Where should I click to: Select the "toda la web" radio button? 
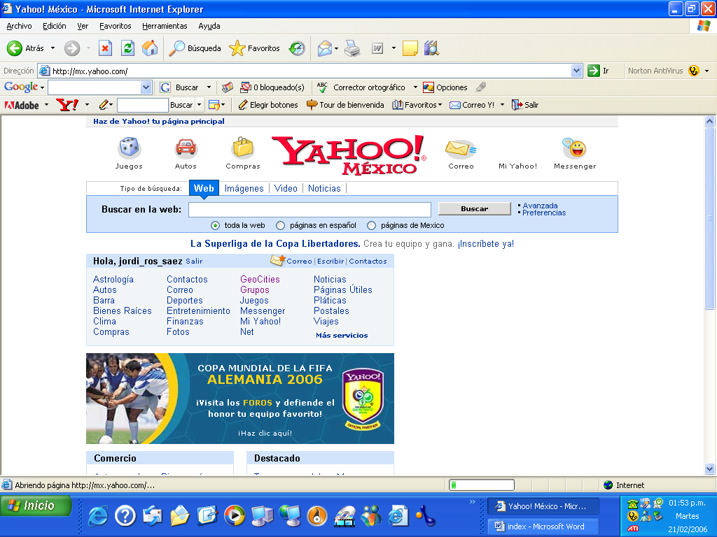pyautogui.click(x=215, y=225)
